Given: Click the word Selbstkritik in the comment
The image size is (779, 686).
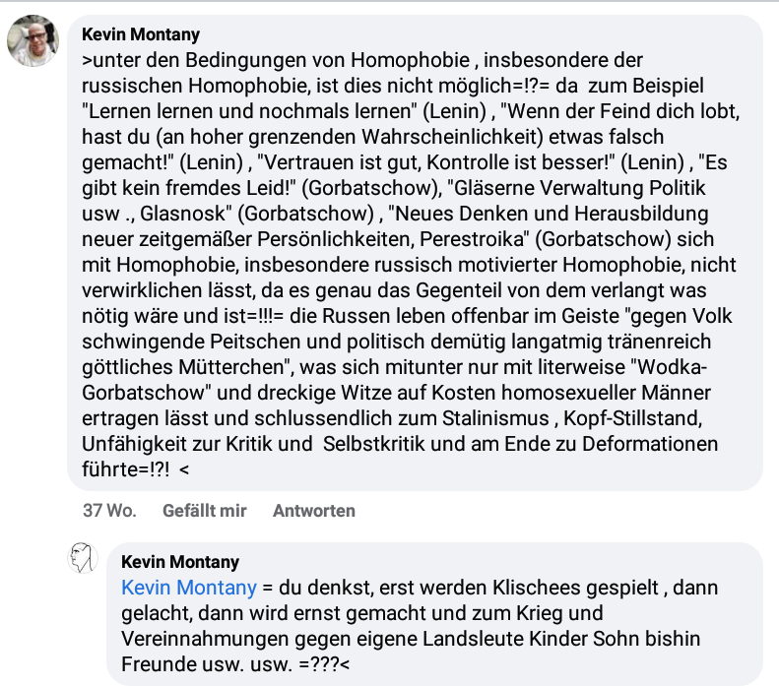Looking at the screenshot, I should click(x=374, y=444).
